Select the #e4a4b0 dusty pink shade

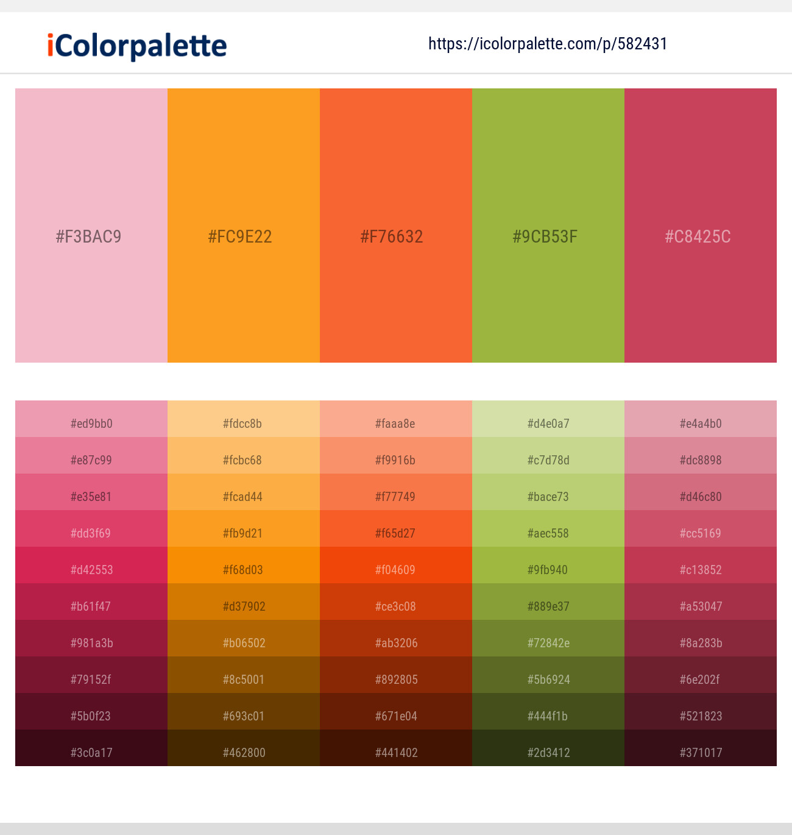(701, 419)
